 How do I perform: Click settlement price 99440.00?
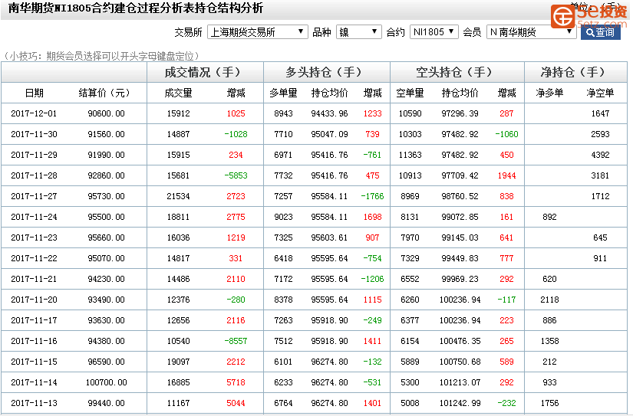point(106,403)
